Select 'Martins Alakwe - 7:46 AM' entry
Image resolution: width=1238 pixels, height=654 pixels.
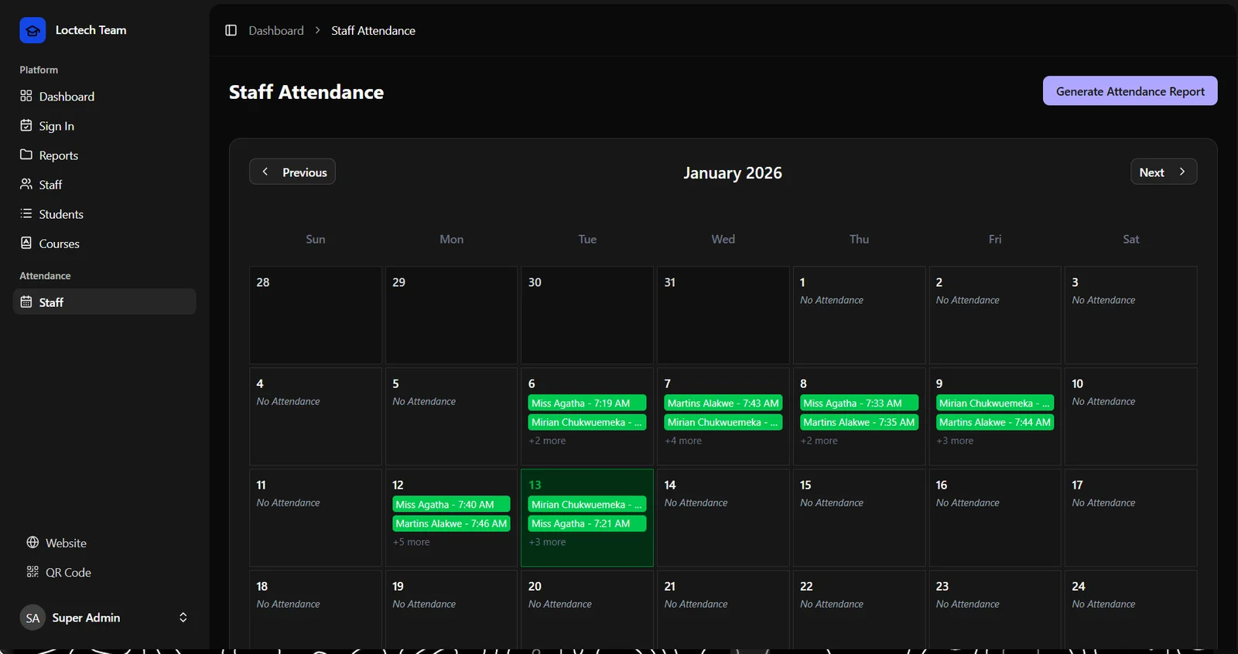tap(451, 523)
